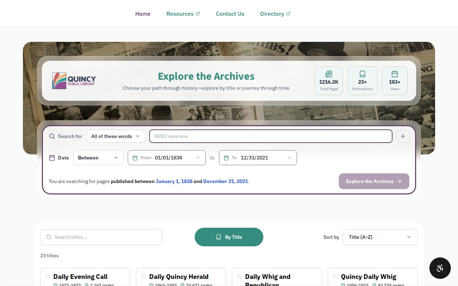Select the Daily Whig and Republican checkbox
The height and width of the screenshot is (286, 458).
[239, 277]
